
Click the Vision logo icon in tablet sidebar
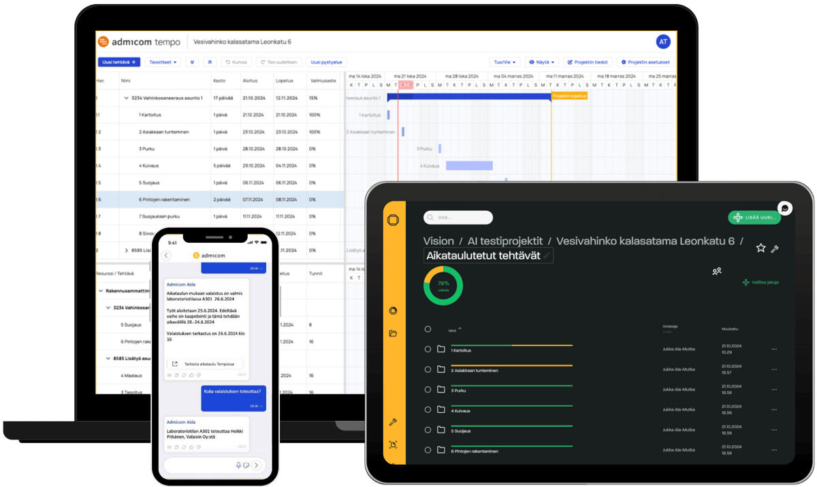(x=393, y=220)
